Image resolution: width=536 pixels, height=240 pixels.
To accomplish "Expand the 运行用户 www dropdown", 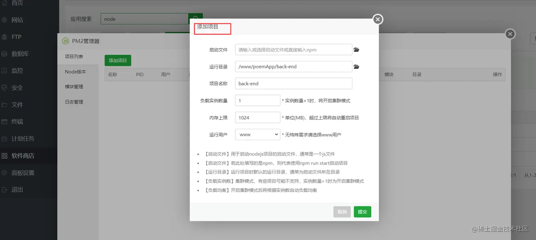I will point(258,135).
